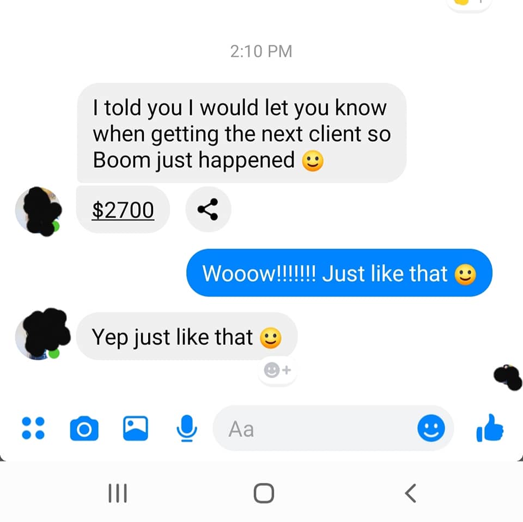Tap the 2:10 PM timestamp

coord(261,51)
